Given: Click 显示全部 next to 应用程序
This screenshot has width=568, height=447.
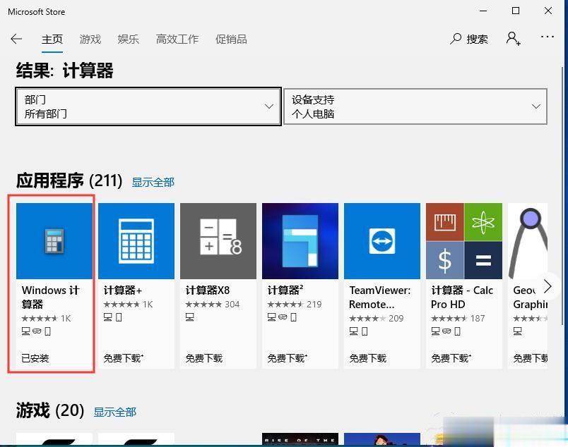Looking at the screenshot, I should pos(153,183).
